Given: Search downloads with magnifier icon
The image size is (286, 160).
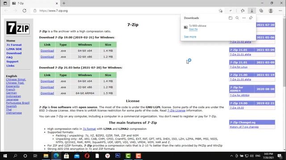Looking at the screenshot, I should [237, 18].
